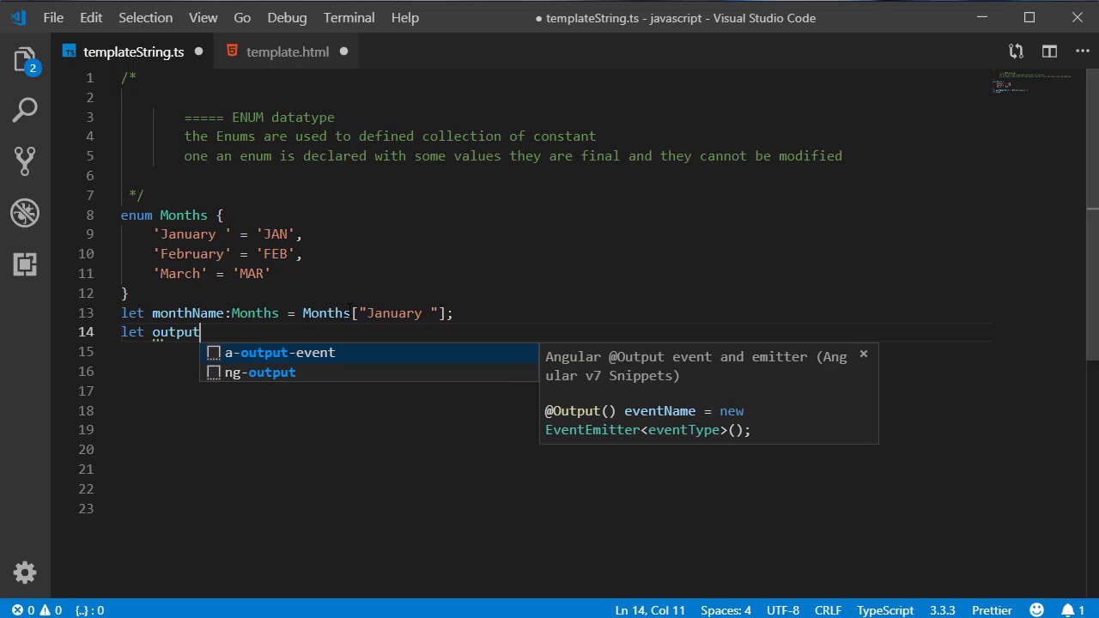Click the errors count icon in status bar

pyautogui.click(x=18, y=610)
